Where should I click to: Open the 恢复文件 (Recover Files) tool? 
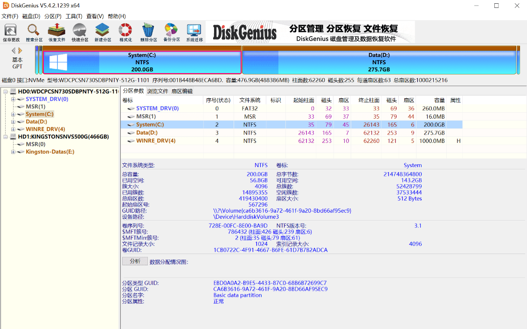coord(57,32)
